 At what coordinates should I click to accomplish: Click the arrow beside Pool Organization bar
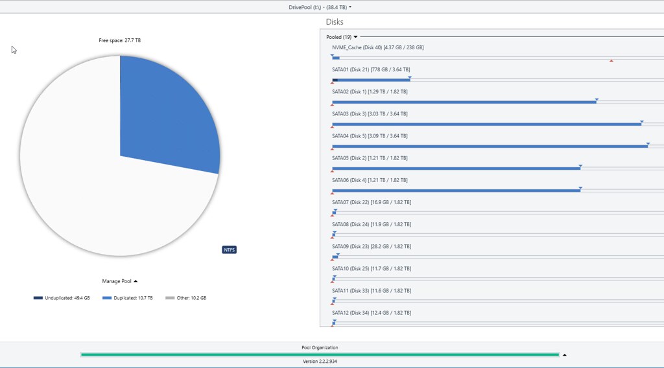(565, 355)
